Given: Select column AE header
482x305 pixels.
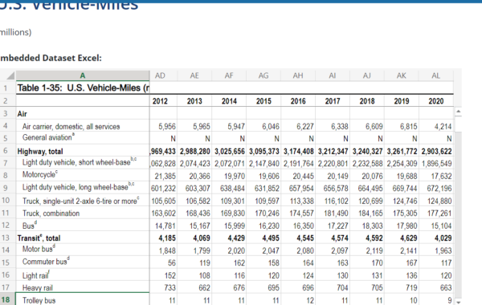Looking at the screenshot, I should click(194, 75).
